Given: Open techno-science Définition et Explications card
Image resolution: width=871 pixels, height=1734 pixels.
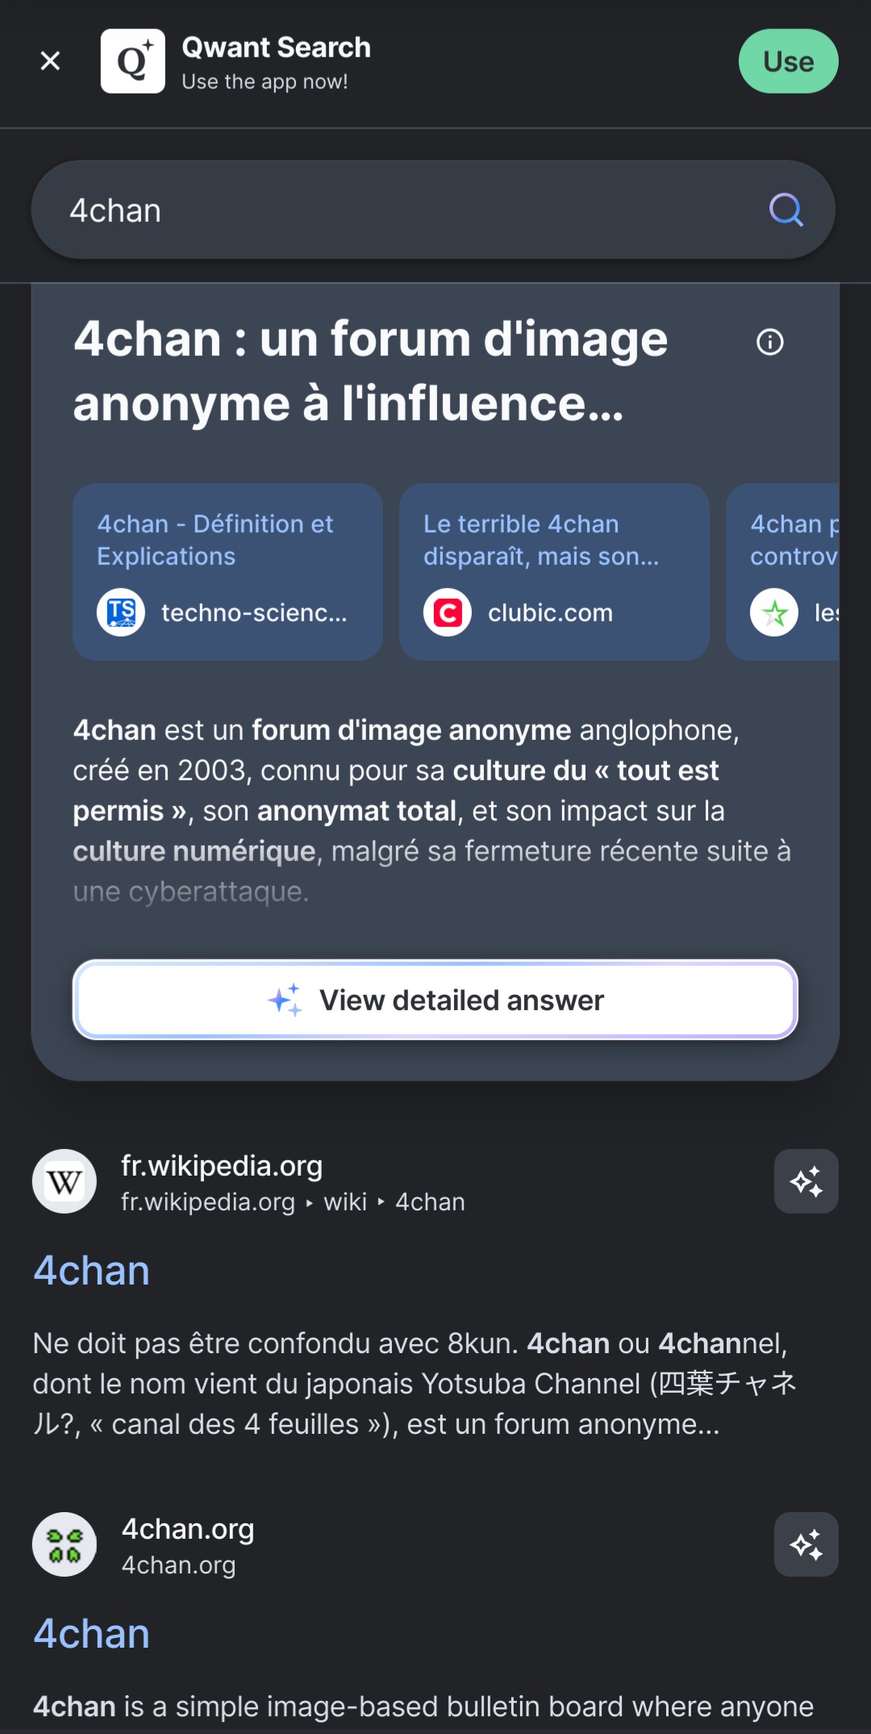Looking at the screenshot, I should (x=227, y=572).
